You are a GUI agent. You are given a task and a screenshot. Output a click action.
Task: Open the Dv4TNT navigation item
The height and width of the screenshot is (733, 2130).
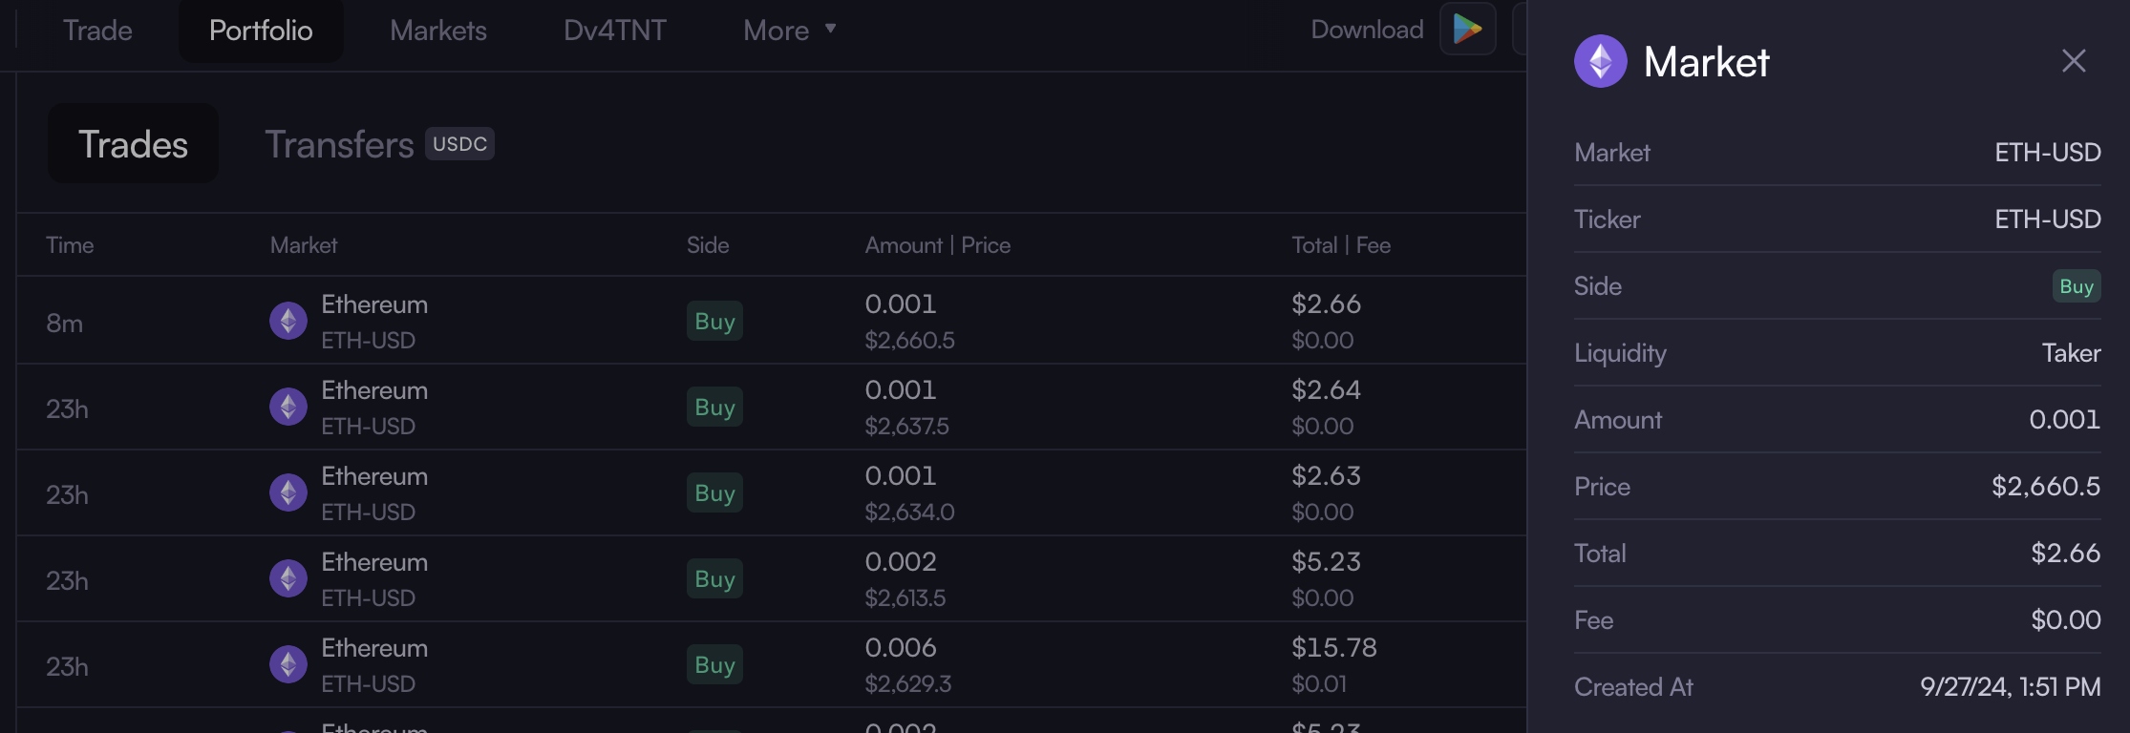pyautogui.click(x=614, y=31)
